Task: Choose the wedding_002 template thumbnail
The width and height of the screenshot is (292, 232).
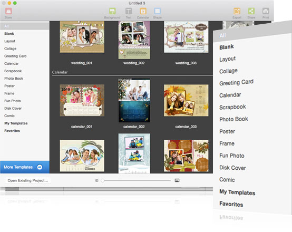Action: (134, 40)
